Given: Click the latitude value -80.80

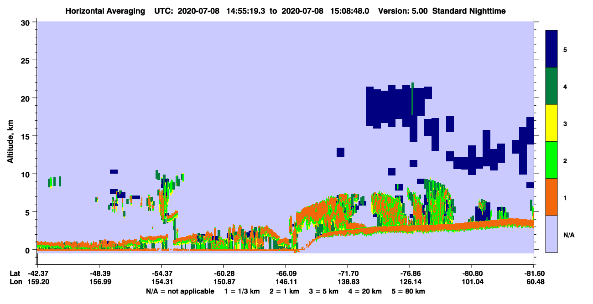Looking at the screenshot, I should (472, 273).
